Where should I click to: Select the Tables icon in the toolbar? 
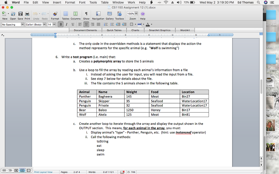pos(65,14)
